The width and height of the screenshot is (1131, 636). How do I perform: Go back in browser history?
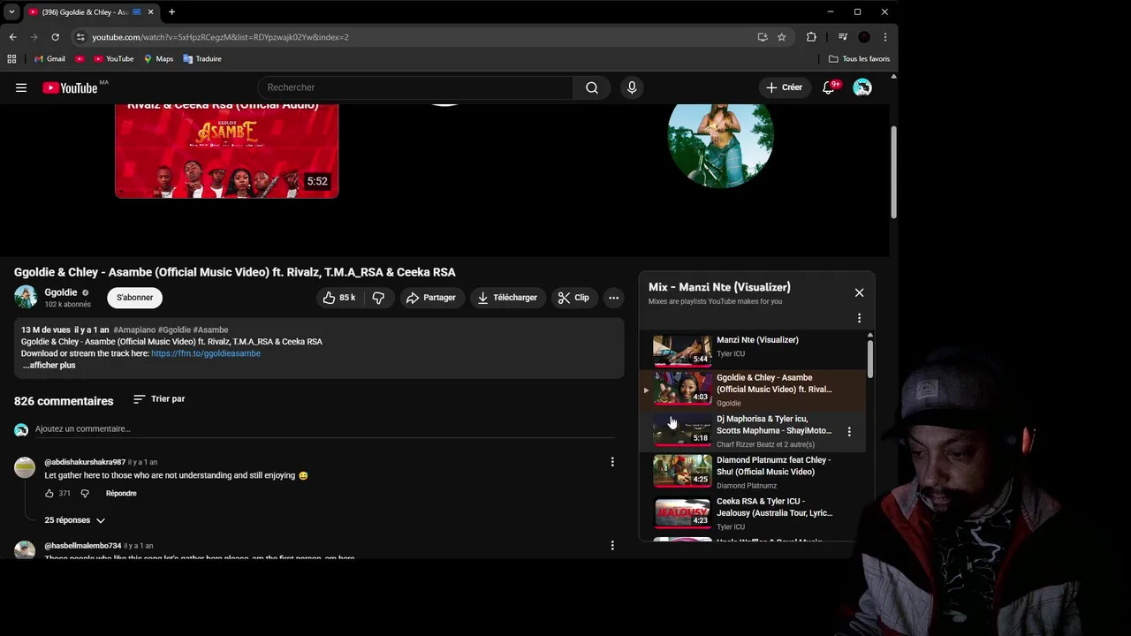click(x=13, y=37)
